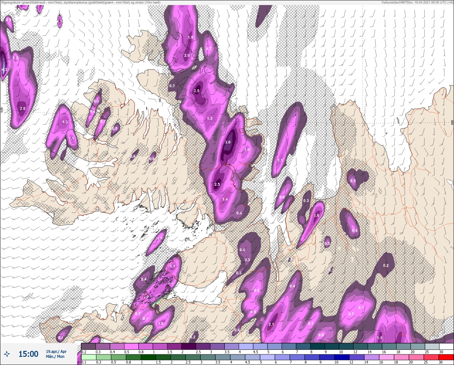The width and height of the screenshot is (454, 365).
Task: Click the date text '19.apr./ Apr'
Action: coord(56,352)
